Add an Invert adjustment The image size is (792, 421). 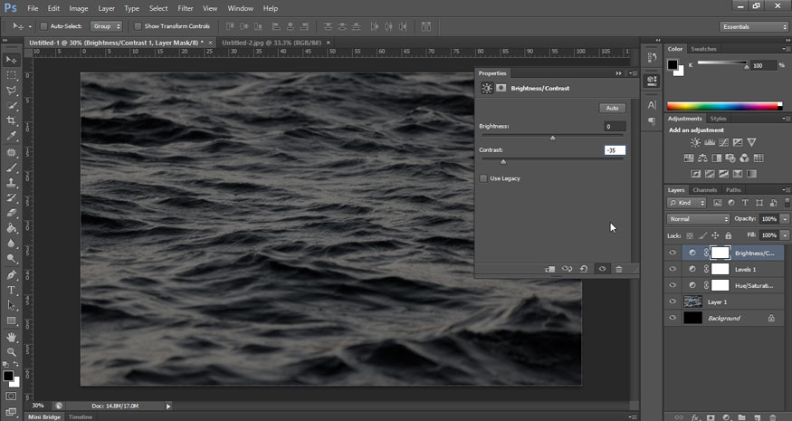(x=695, y=174)
